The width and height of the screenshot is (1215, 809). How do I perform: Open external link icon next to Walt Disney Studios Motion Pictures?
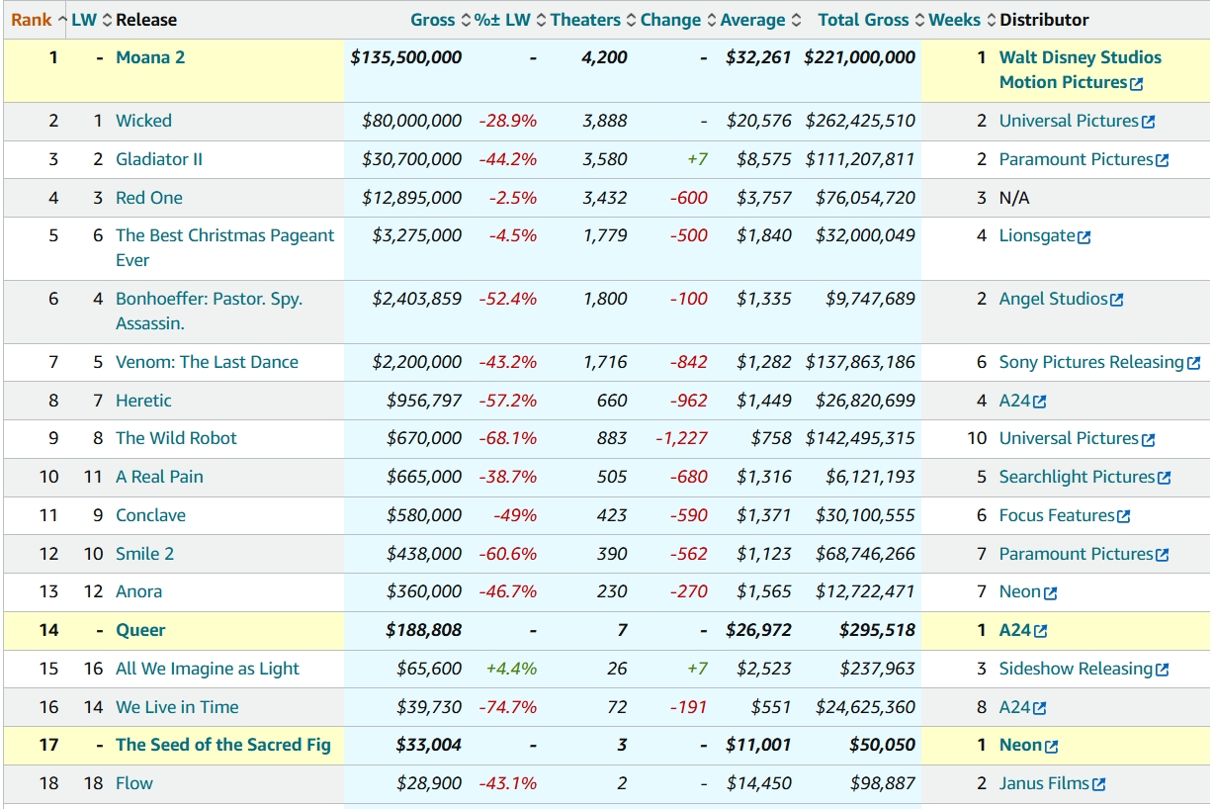(1136, 84)
